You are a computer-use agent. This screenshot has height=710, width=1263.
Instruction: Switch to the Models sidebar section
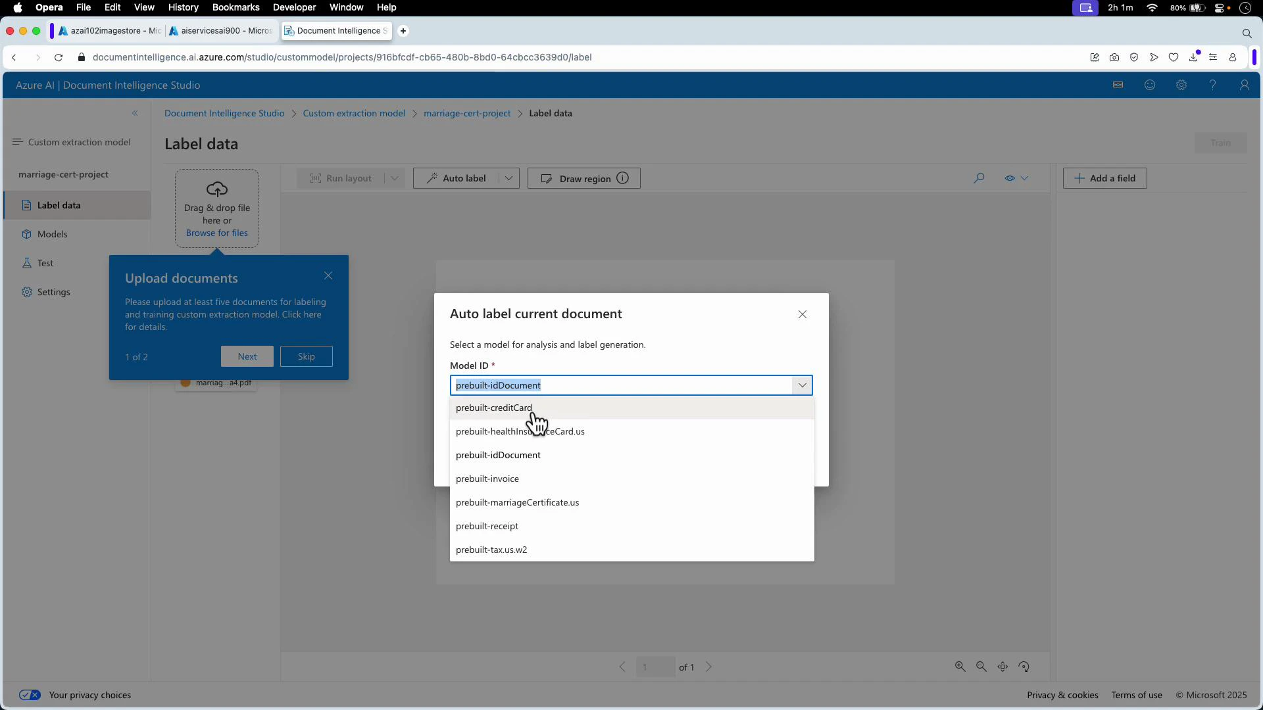tap(53, 234)
